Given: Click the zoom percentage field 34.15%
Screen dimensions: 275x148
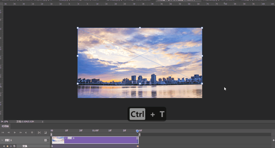Looking at the screenshot, I should click(4, 122).
